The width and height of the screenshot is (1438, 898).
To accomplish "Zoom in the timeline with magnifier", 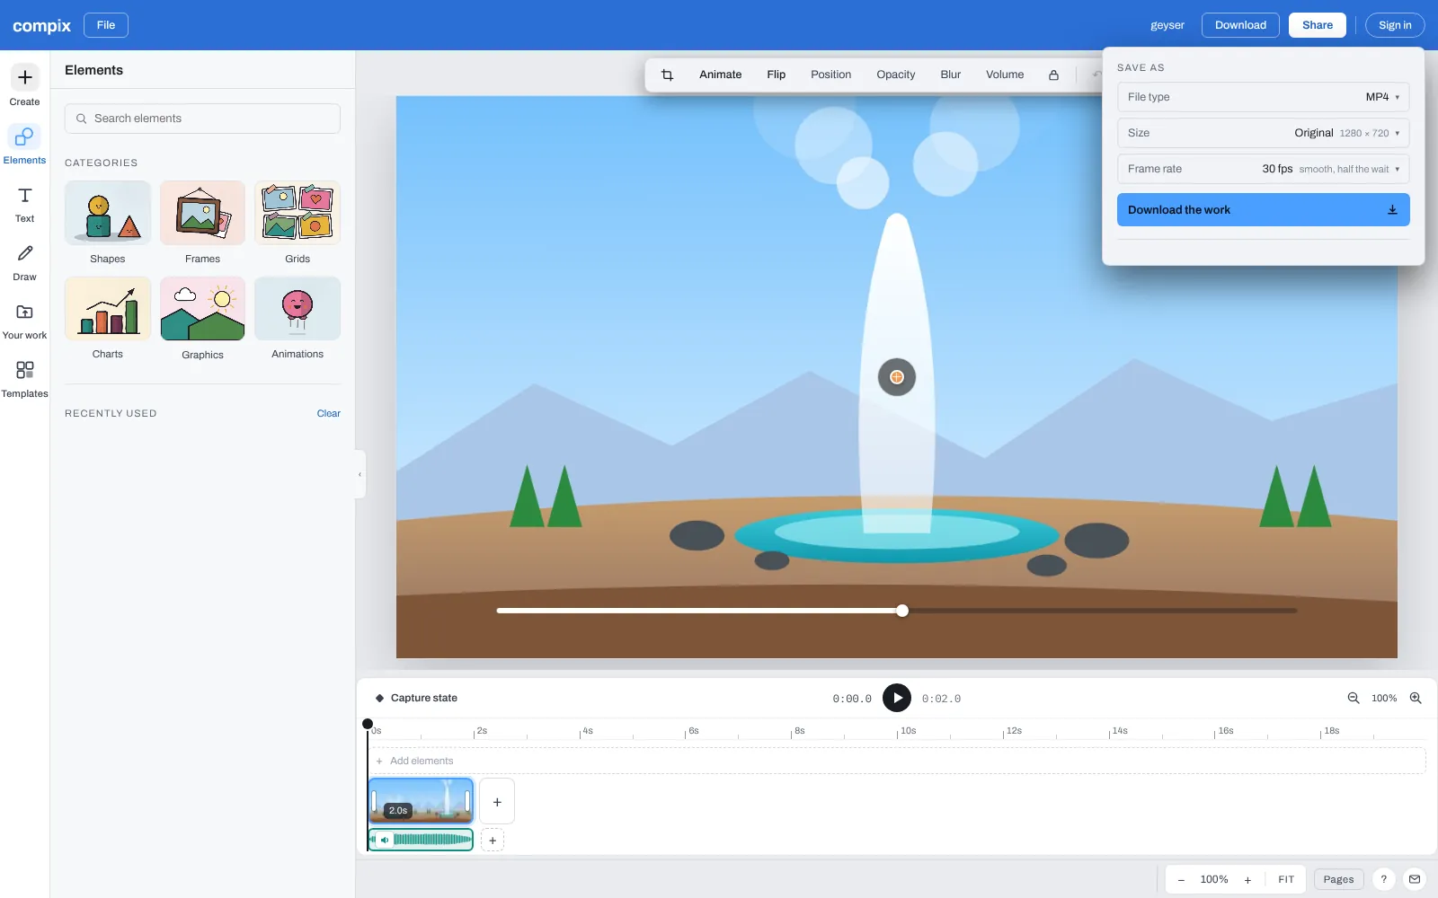I will [x=1416, y=698].
